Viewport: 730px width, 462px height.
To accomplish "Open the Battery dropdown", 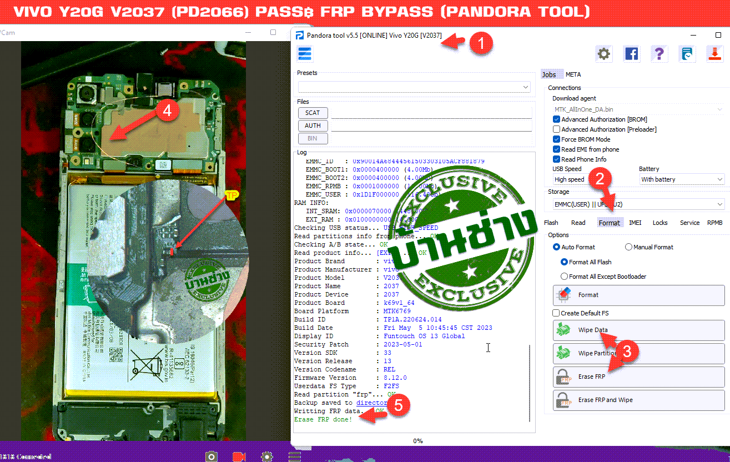I will pyautogui.click(x=682, y=179).
